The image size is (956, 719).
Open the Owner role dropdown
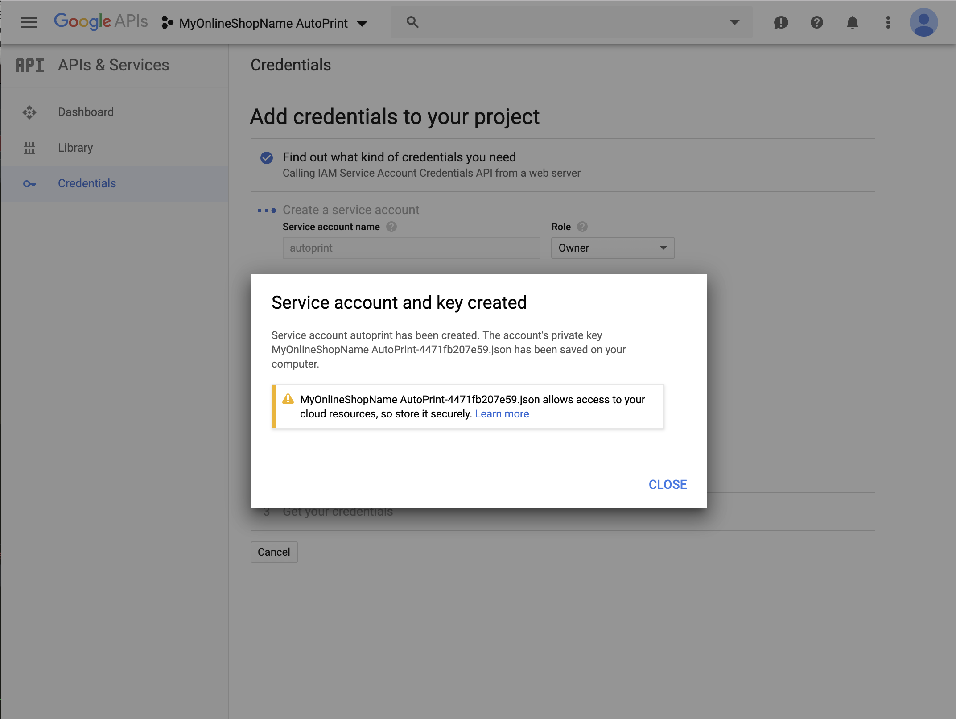[x=613, y=248]
